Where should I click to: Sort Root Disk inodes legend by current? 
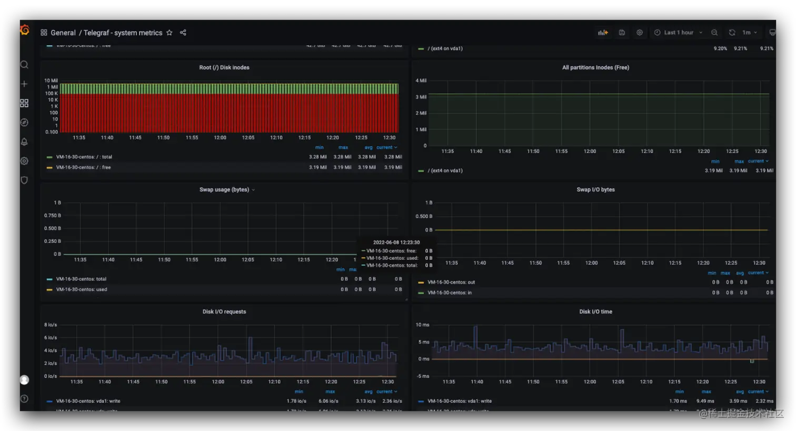(x=386, y=147)
